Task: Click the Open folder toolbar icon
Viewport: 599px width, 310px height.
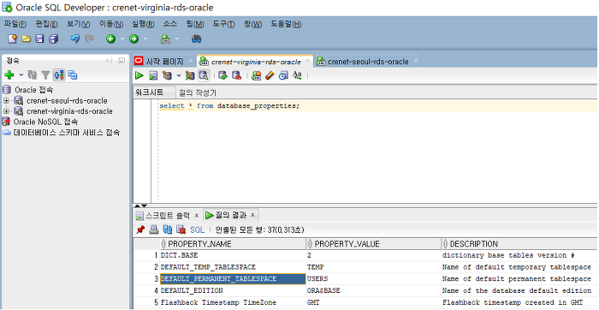Action: [26, 39]
